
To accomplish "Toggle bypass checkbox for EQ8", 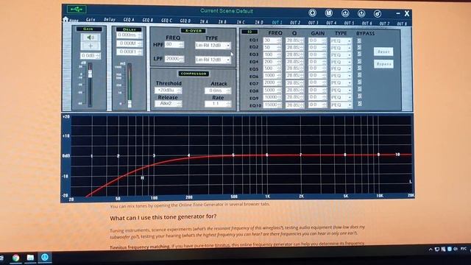I will (359, 90).
